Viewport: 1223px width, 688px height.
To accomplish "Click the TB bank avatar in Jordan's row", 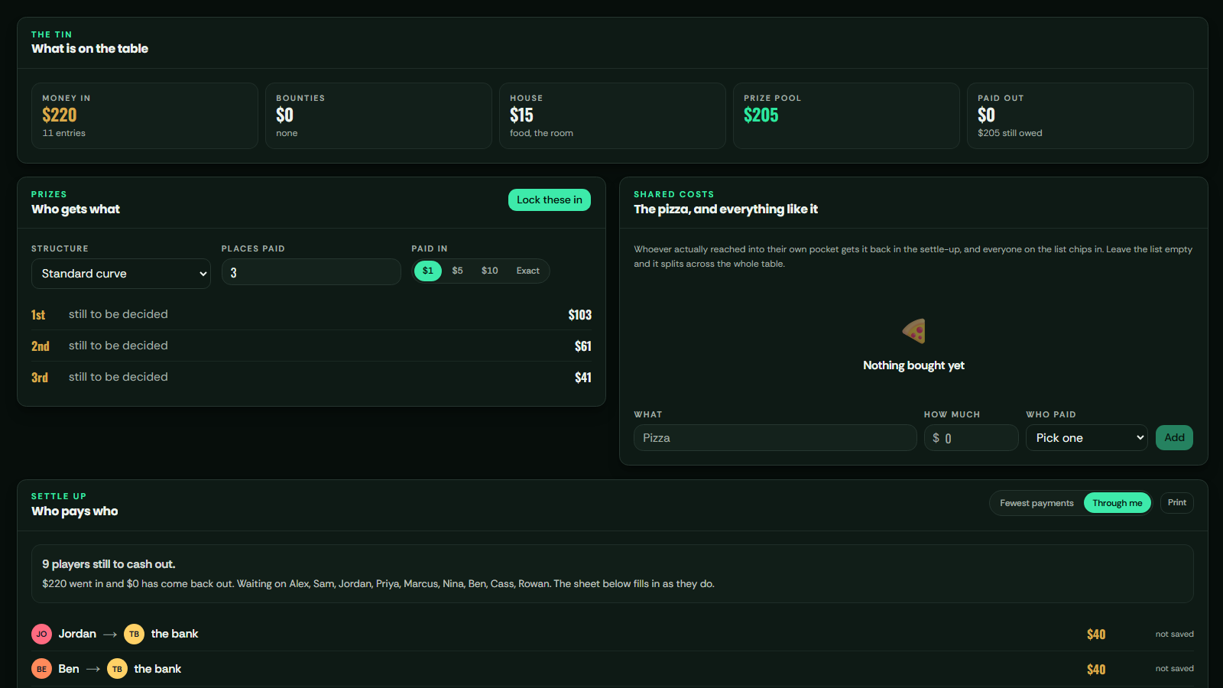I will click(x=134, y=634).
